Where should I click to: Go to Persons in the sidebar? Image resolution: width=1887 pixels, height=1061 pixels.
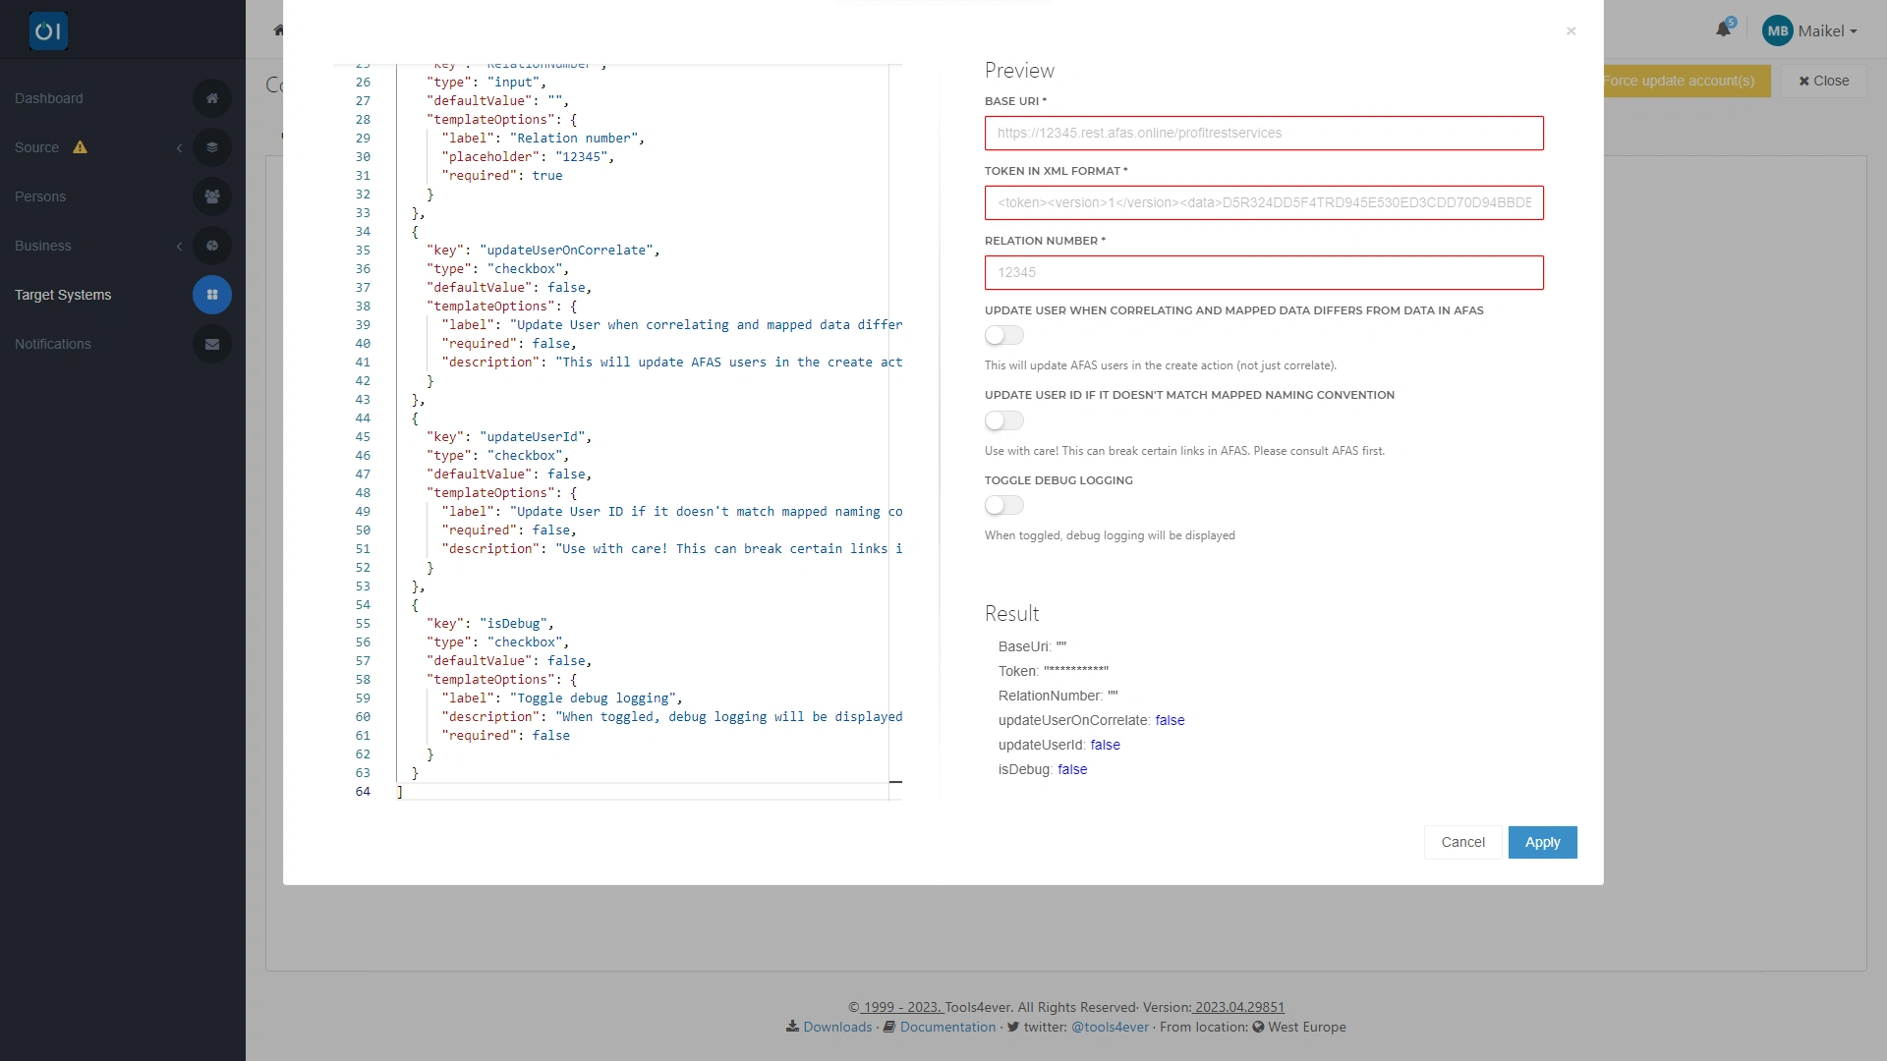click(x=40, y=196)
